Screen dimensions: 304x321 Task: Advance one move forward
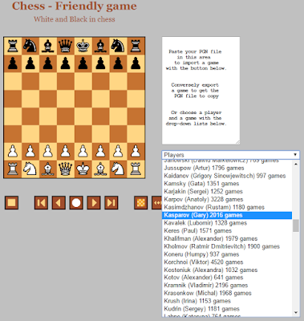[x=94, y=202]
